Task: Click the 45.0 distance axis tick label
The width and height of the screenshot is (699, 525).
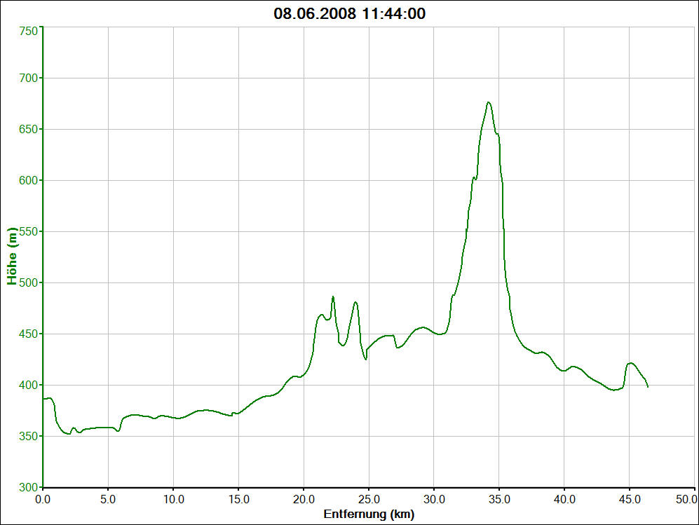Action: (630, 500)
